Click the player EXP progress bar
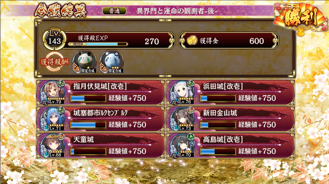 98,44
